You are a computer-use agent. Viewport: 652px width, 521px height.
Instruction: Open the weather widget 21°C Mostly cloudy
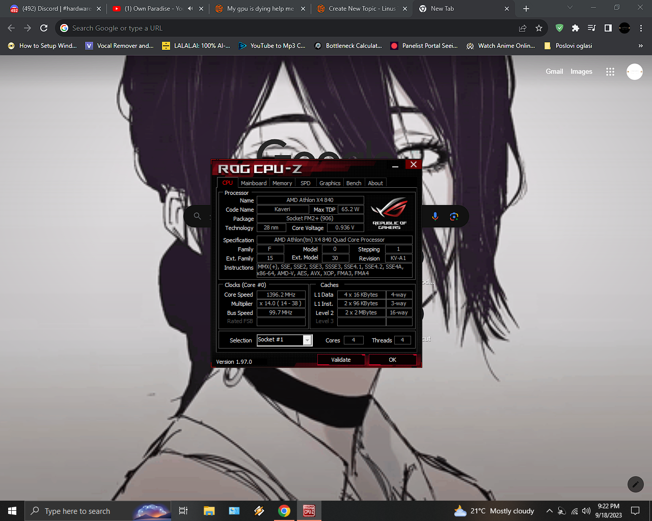tap(494, 511)
